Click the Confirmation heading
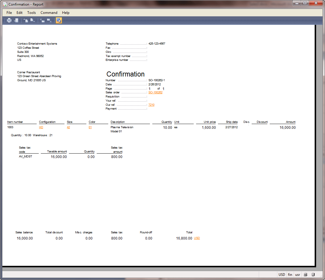 [125, 74]
